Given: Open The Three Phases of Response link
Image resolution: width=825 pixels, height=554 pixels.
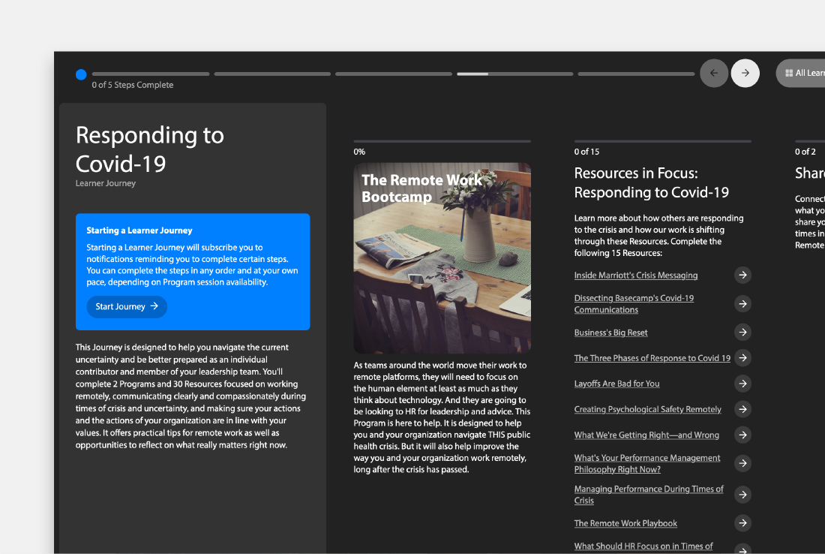Looking at the screenshot, I should [652, 358].
